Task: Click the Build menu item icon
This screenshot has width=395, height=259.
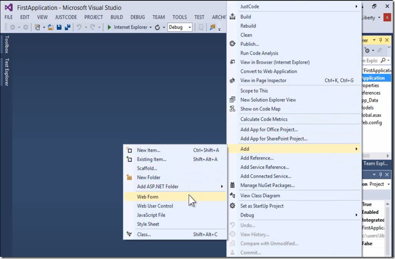Action: [x=232, y=16]
